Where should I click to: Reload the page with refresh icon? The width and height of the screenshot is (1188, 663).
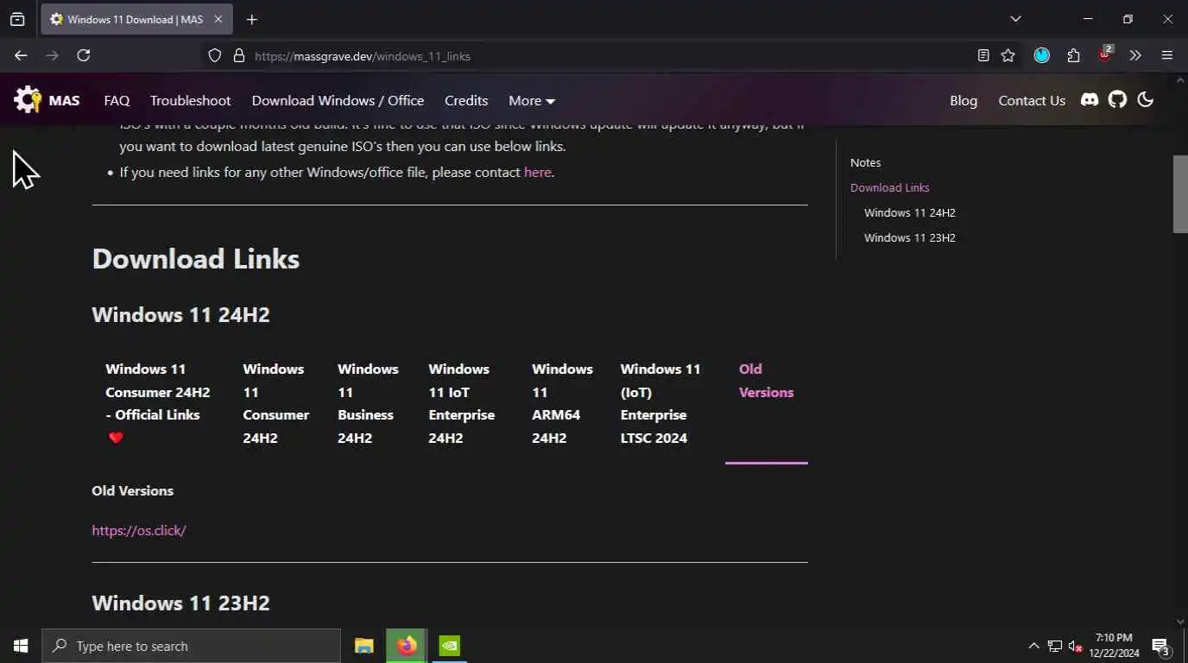[83, 55]
